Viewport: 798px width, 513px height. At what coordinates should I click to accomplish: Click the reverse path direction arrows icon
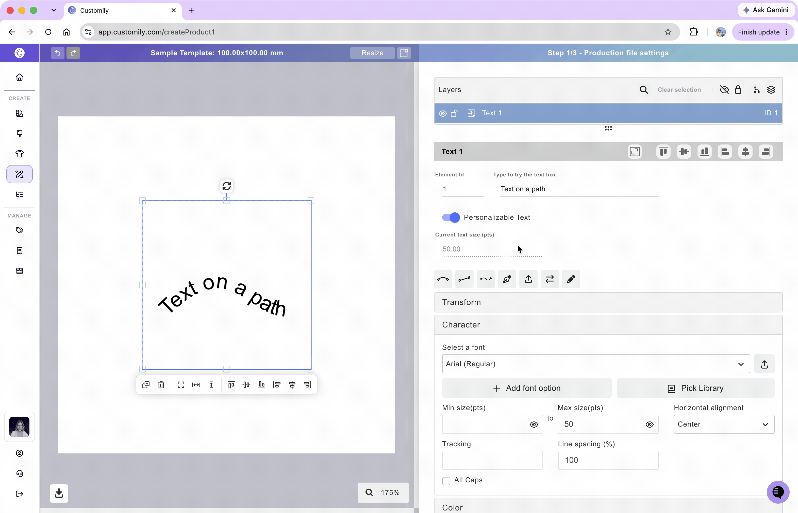pyautogui.click(x=550, y=279)
